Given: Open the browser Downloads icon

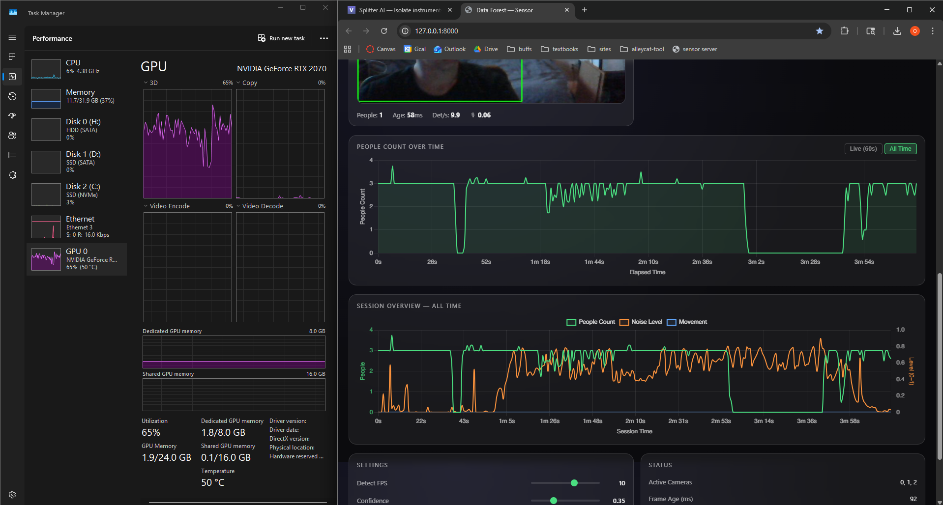Looking at the screenshot, I should coord(896,30).
